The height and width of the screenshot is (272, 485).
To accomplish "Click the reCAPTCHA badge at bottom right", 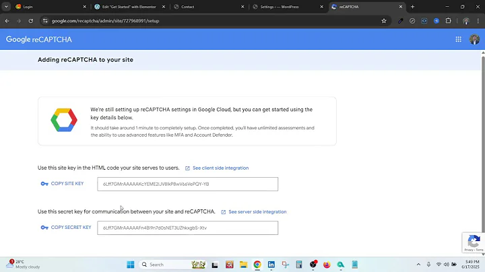I will tap(474, 242).
